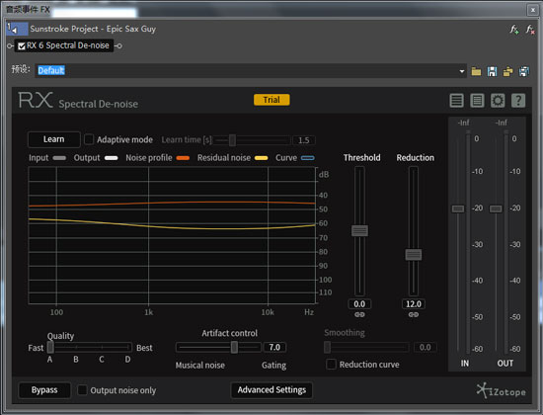Open Advanced Settings

click(x=271, y=390)
